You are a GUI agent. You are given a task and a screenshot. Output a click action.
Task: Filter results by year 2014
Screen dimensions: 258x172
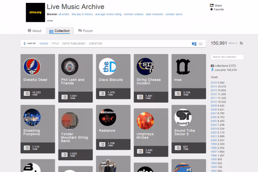[x=214, y=86]
